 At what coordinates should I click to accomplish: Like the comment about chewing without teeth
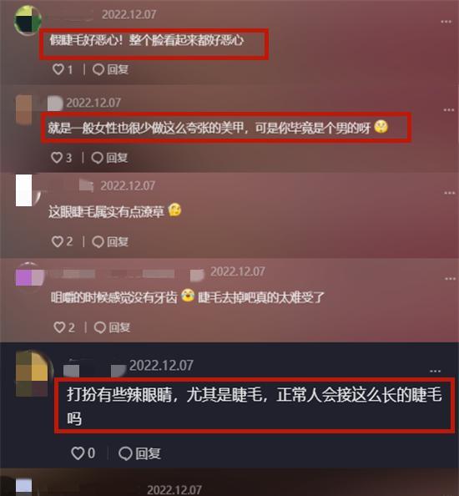(x=59, y=327)
